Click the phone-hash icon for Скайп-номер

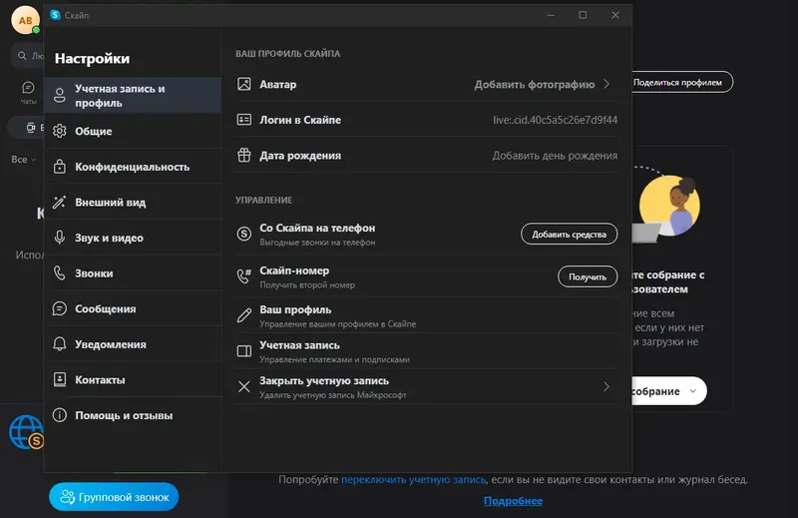pos(244,276)
